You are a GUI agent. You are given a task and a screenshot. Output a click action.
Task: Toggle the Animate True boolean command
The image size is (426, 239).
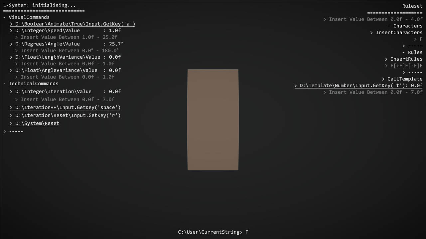(x=72, y=24)
